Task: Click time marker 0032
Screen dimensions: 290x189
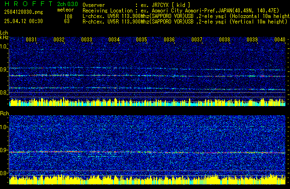Action: (59, 40)
